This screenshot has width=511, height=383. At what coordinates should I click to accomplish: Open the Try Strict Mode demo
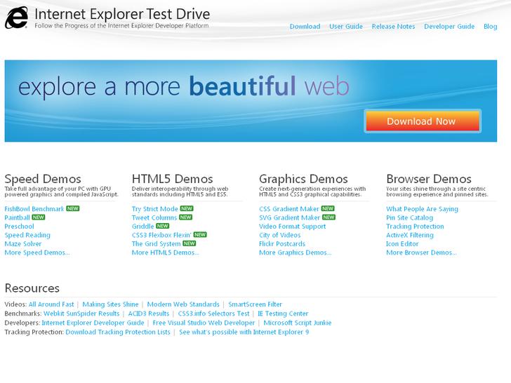point(154,209)
